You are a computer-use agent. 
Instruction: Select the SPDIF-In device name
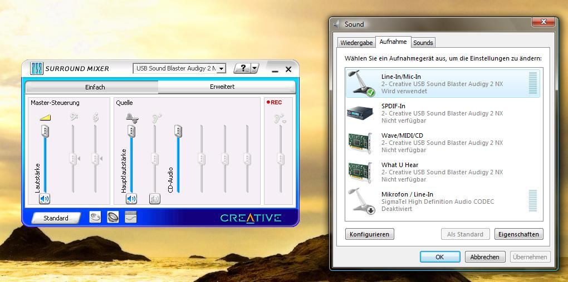click(393, 106)
